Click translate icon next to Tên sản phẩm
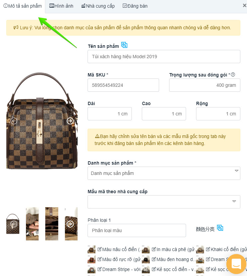 tap(124, 45)
